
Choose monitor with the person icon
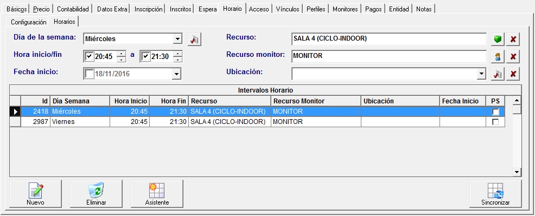tap(498, 56)
